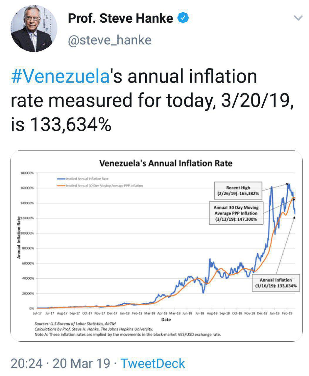
Task: Click the 180000% y-axis tick label
Action: tap(28, 173)
